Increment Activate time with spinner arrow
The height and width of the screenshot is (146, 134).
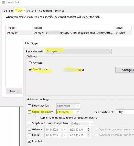pos(88,129)
